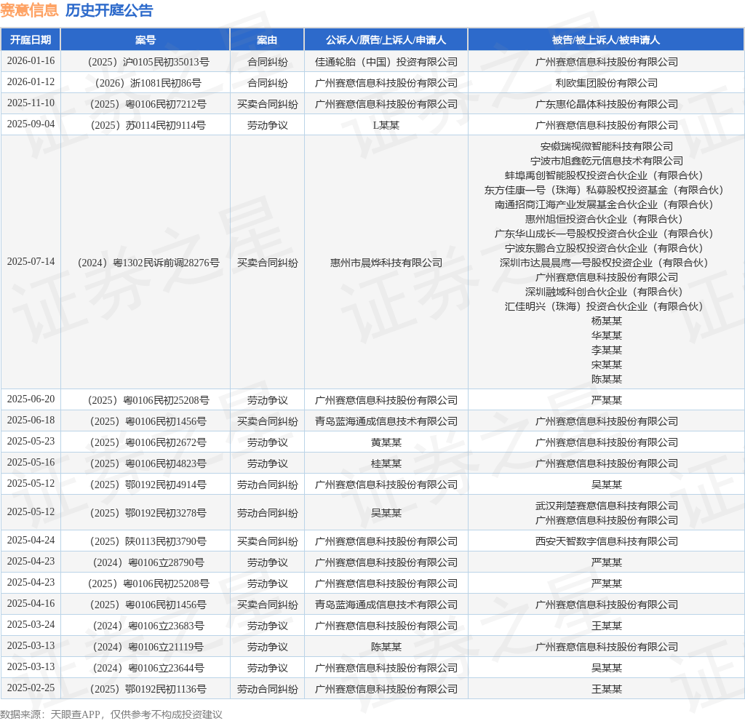Click case number 粤0106立23683号

(148, 626)
